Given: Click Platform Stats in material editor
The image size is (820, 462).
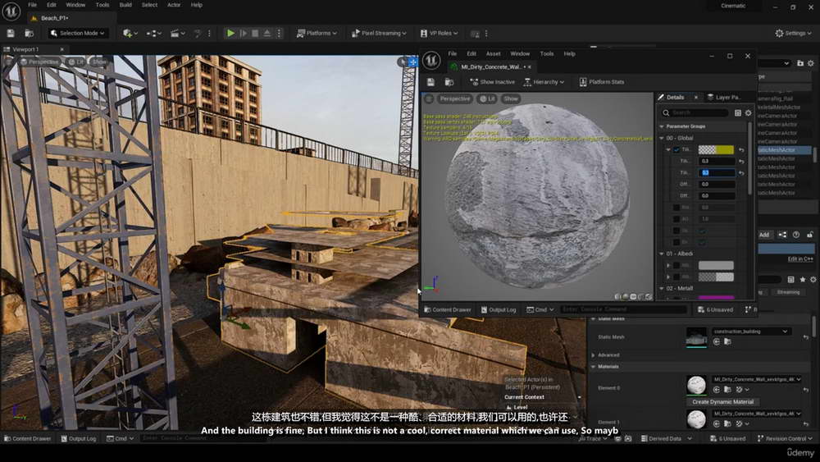Looking at the screenshot, I should point(601,82).
